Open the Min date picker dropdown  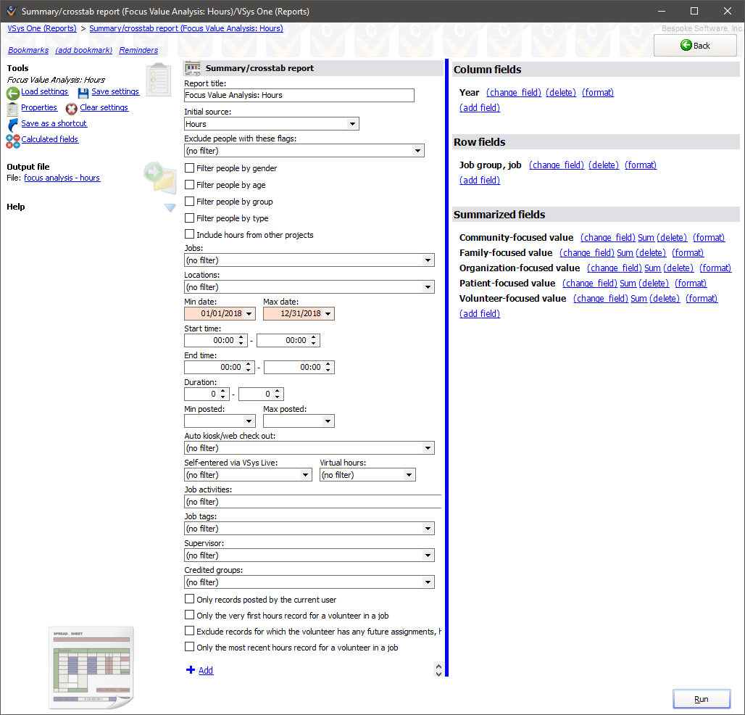point(249,314)
